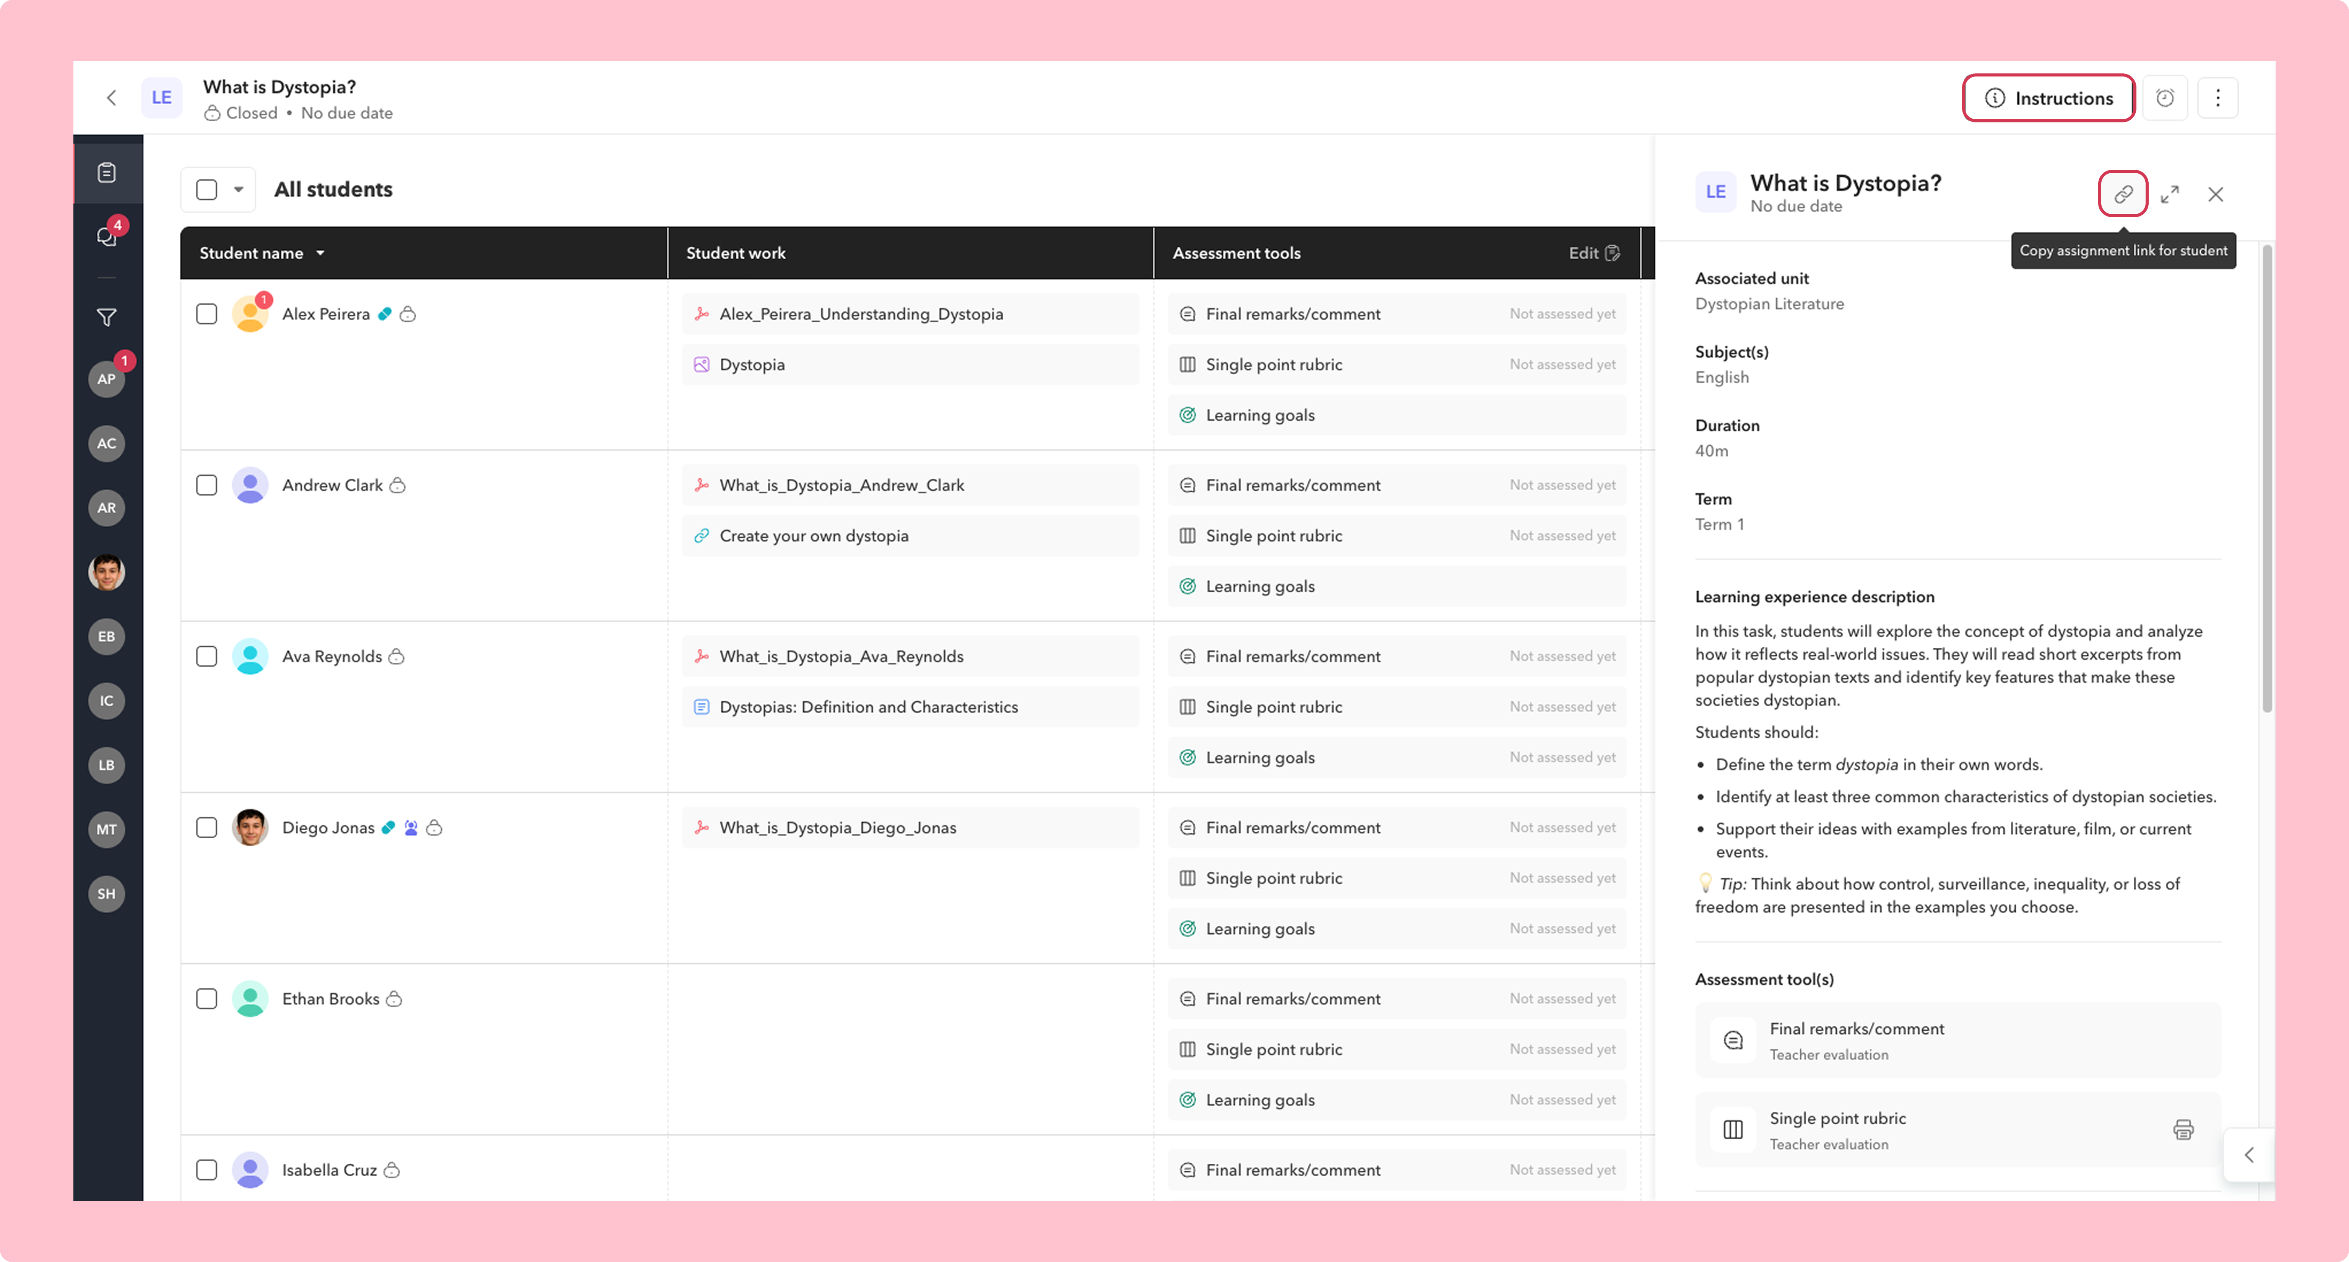Check the box for Alex Peirera
The height and width of the screenshot is (1262, 2349).
pyautogui.click(x=207, y=314)
